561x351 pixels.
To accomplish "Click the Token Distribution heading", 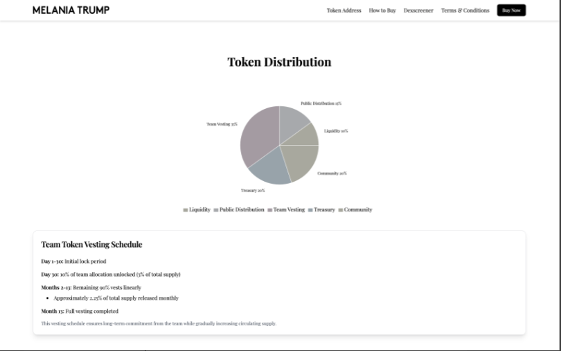I will point(279,62).
